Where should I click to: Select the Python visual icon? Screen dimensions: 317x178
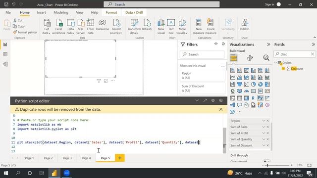pyautogui.click(x=260, y=98)
